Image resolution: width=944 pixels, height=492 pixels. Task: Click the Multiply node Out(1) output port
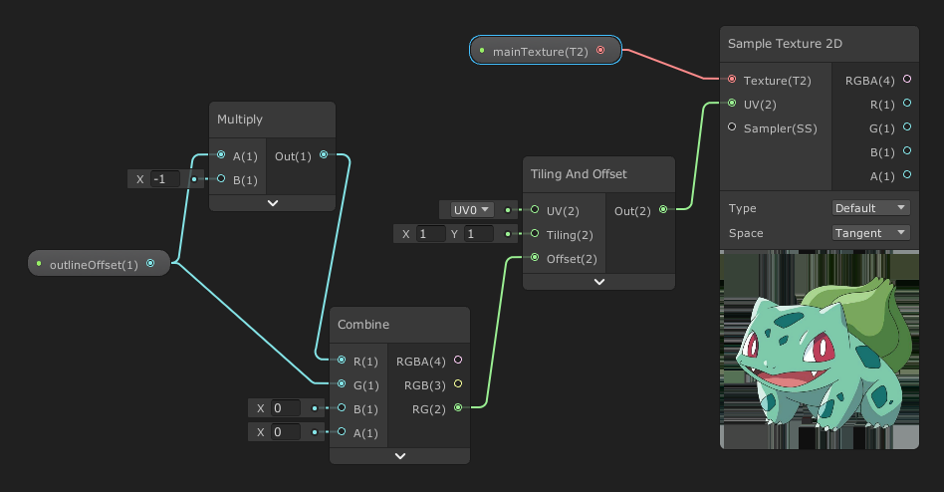tap(324, 154)
